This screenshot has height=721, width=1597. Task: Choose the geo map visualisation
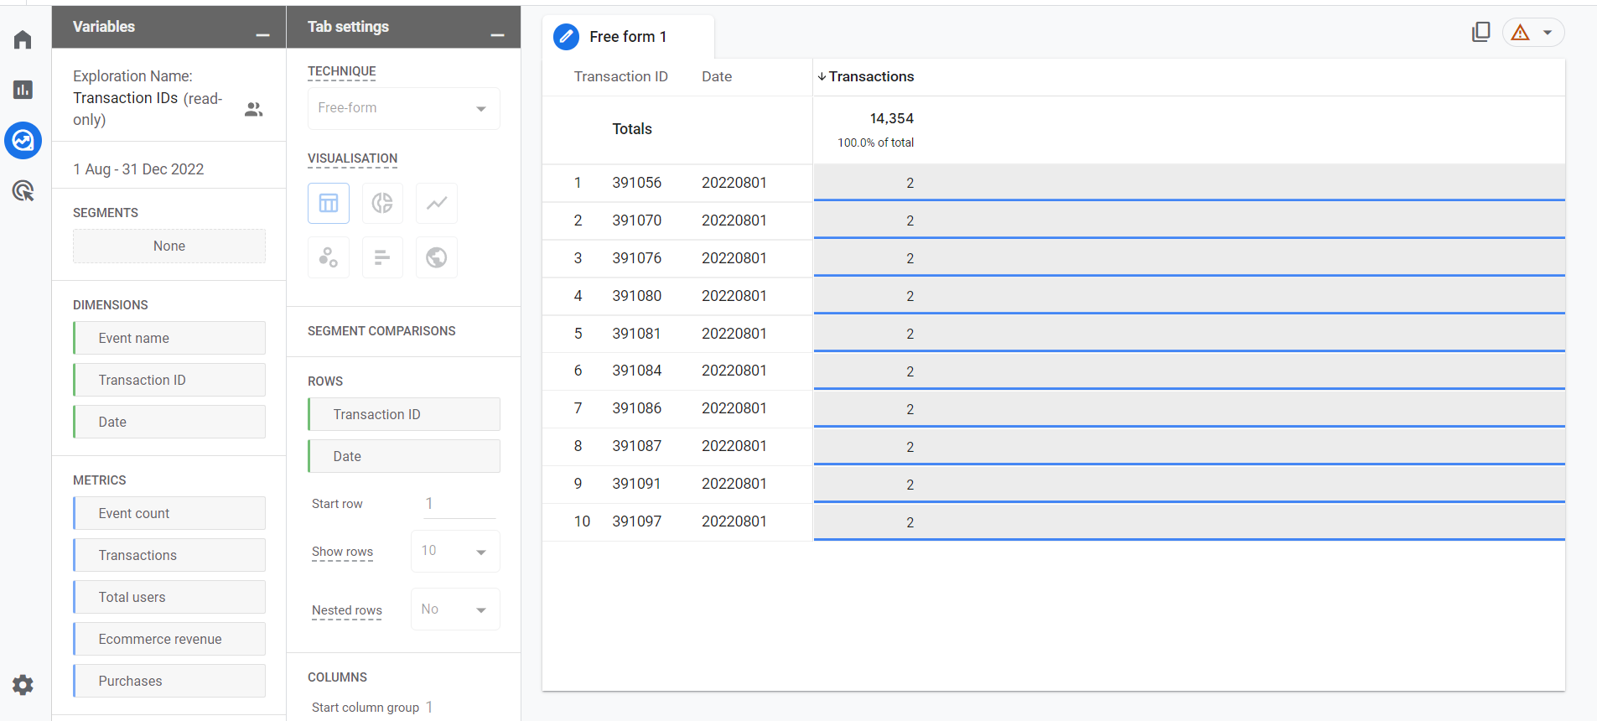tap(437, 257)
